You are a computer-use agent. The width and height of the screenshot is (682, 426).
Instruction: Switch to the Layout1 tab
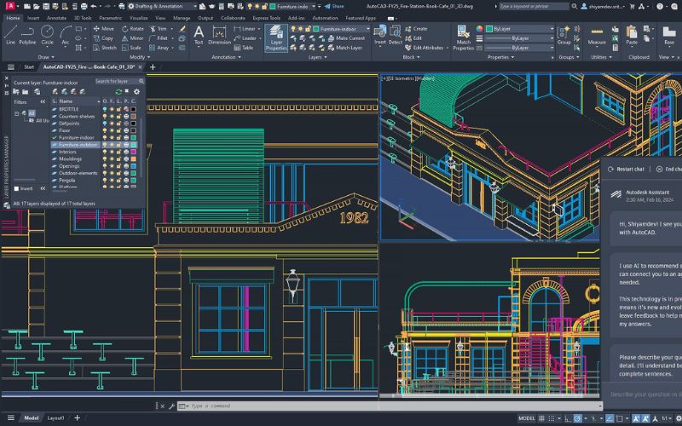click(55, 418)
